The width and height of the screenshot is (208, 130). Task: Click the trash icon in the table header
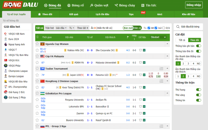point(37,37)
